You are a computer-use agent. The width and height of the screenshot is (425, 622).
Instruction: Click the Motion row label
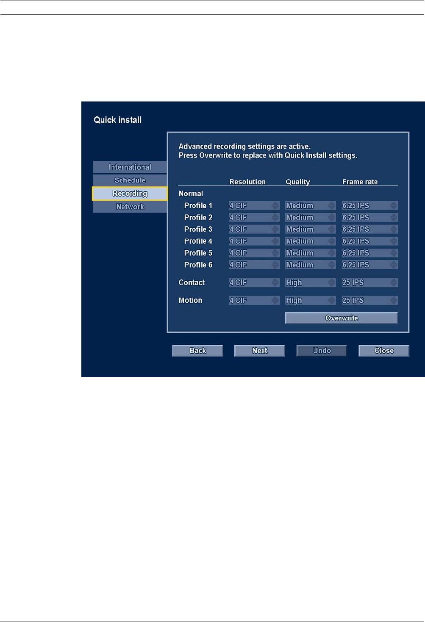point(190,301)
